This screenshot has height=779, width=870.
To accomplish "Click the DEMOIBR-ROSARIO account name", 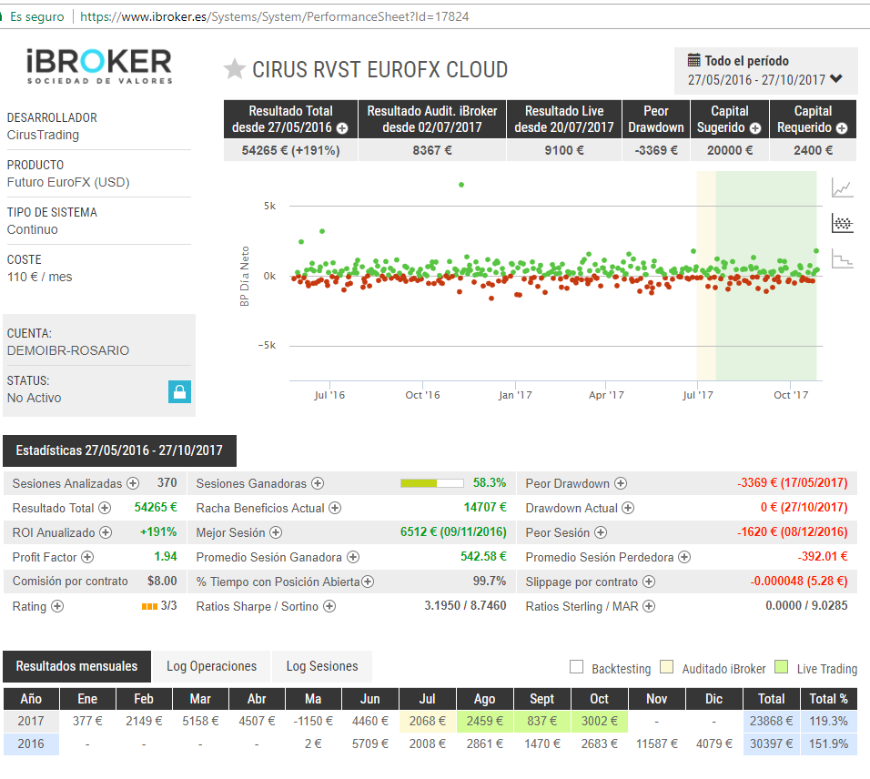I will [x=68, y=350].
